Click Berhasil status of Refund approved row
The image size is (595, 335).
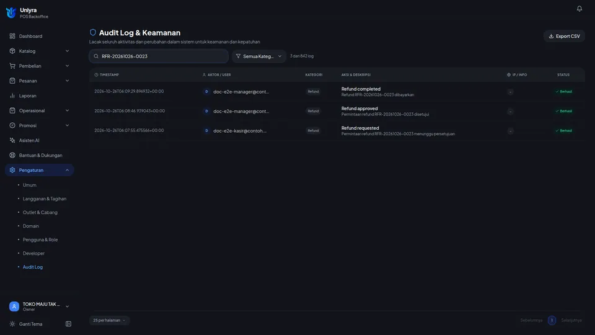[x=563, y=111]
